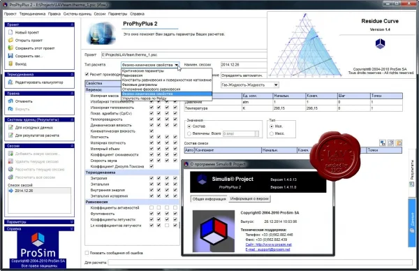419x271 pixels.
Task: Open the Термодинамика menu
Action: pos(32,14)
